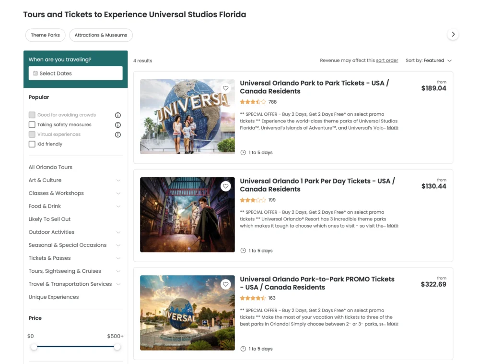The width and height of the screenshot is (491, 364).
Task: Click the 163 review count
Action: (272, 298)
